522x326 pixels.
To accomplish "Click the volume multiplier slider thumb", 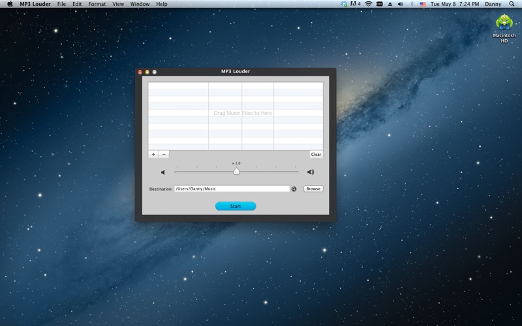I will coord(236,171).
